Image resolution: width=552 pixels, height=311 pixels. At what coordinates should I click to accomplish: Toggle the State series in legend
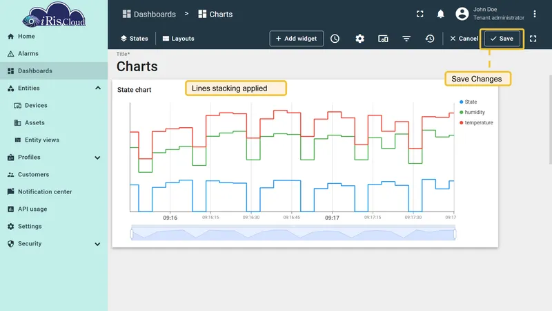tap(469, 102)
